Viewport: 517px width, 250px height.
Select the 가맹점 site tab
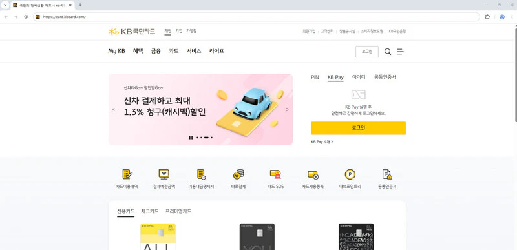pyautogui.click(x=191, y=31)
